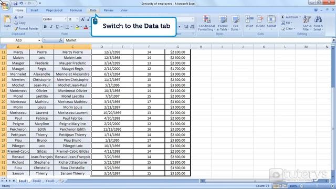This screenshot has height=189, width=336.
Task: Open the Fill options
Action: (287, 23)
